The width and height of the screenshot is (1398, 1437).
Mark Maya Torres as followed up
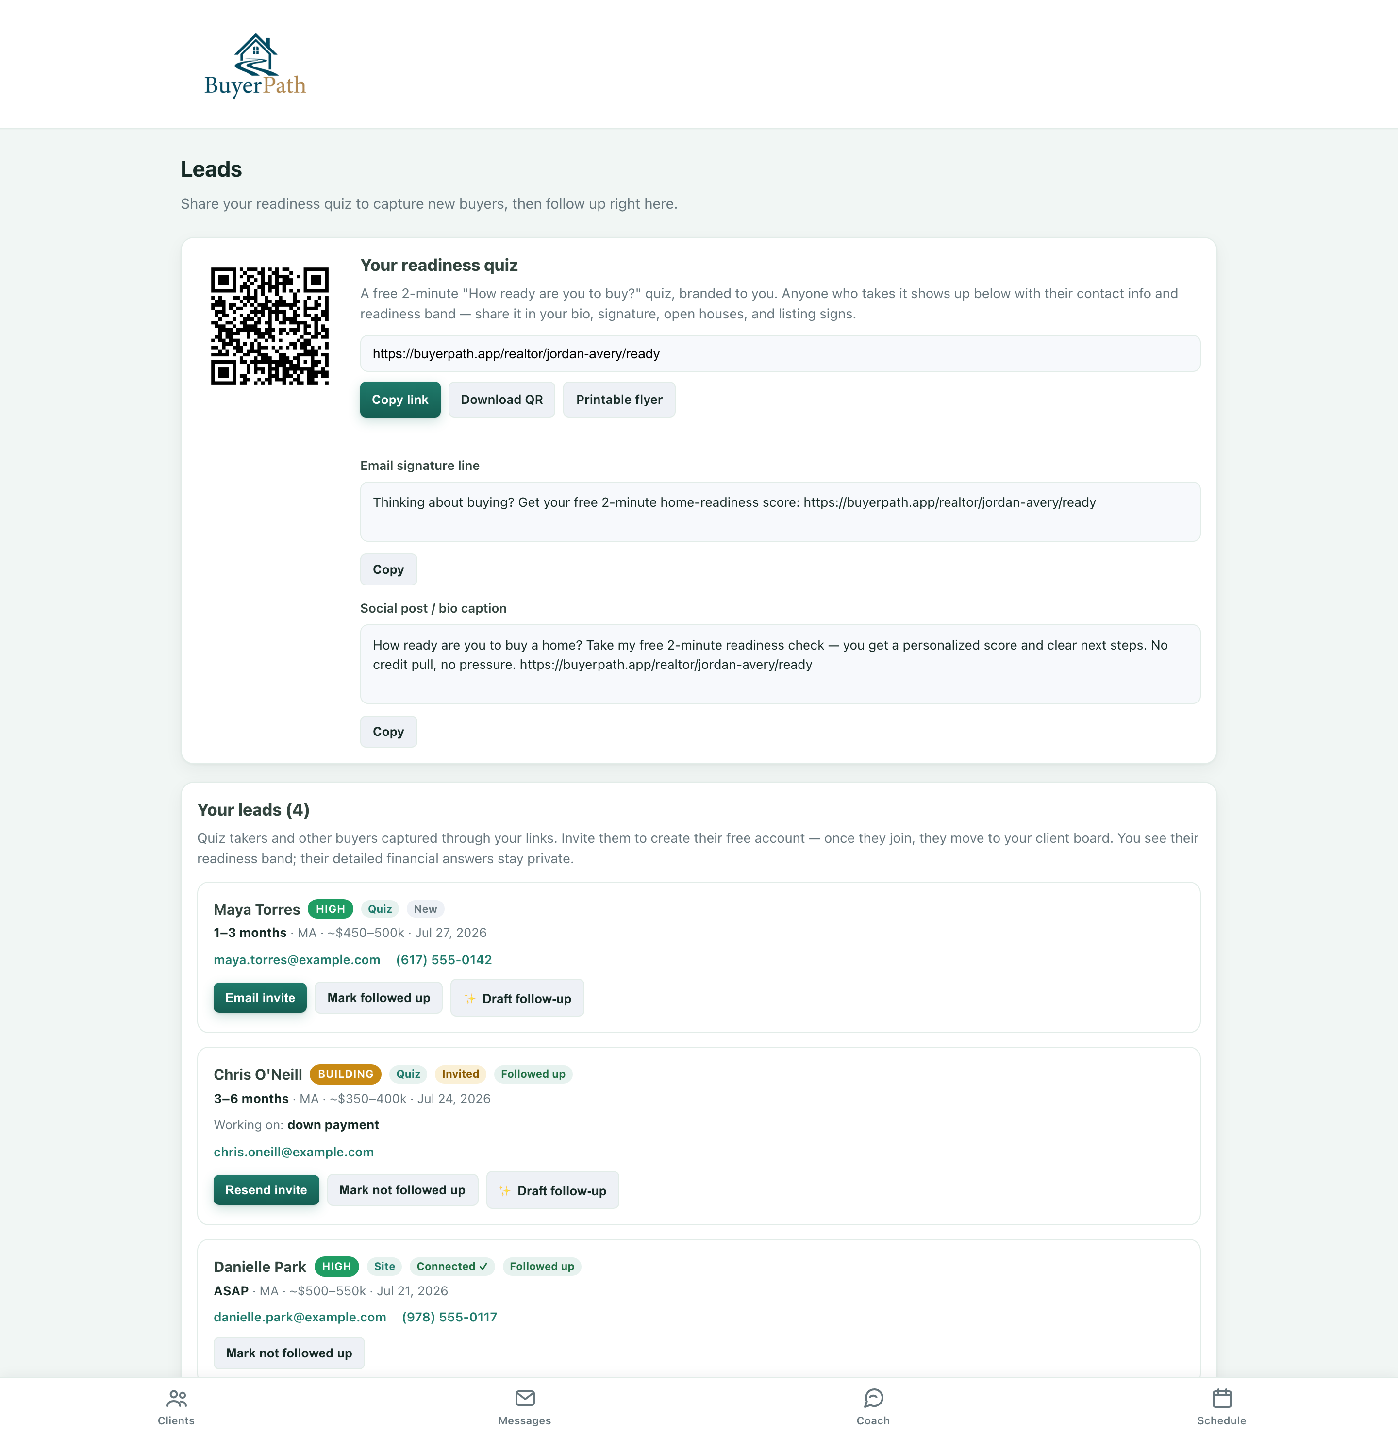tap(378, 998)
